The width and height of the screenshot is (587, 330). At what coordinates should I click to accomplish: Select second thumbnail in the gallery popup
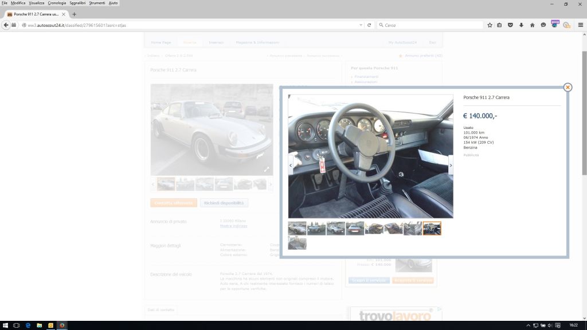(x=316, y=228)
